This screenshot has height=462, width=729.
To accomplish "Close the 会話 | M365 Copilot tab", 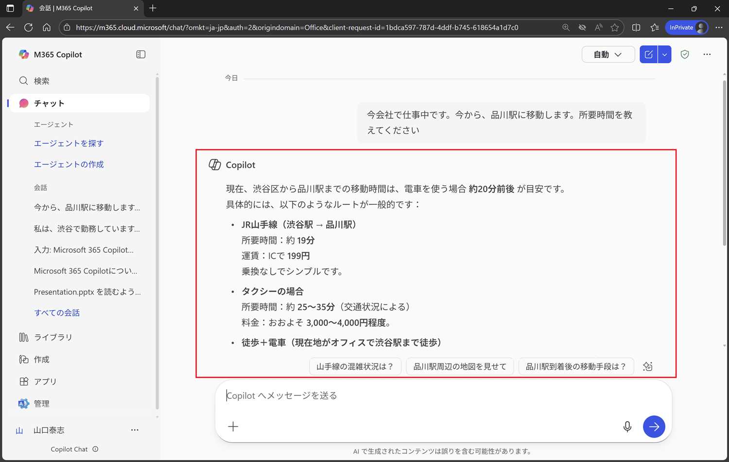I will pyautogui.click(x=136, y=8).
